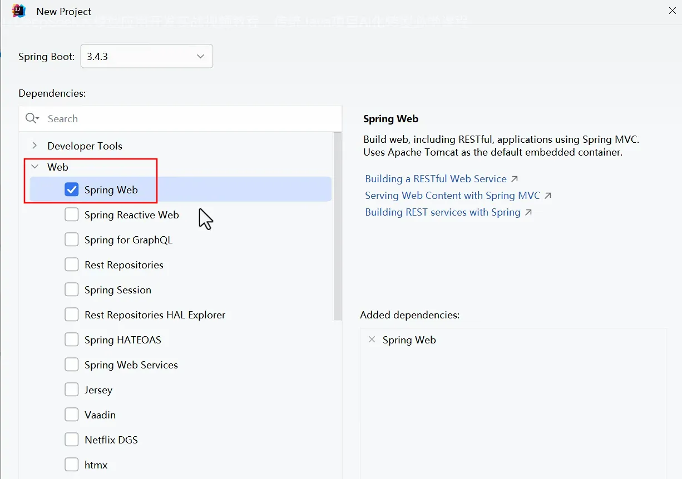Screen dimensions: 682x479
Task: Enable Rest Repositories HAL Explorer checkbox
Action: [x=72, y=315]
